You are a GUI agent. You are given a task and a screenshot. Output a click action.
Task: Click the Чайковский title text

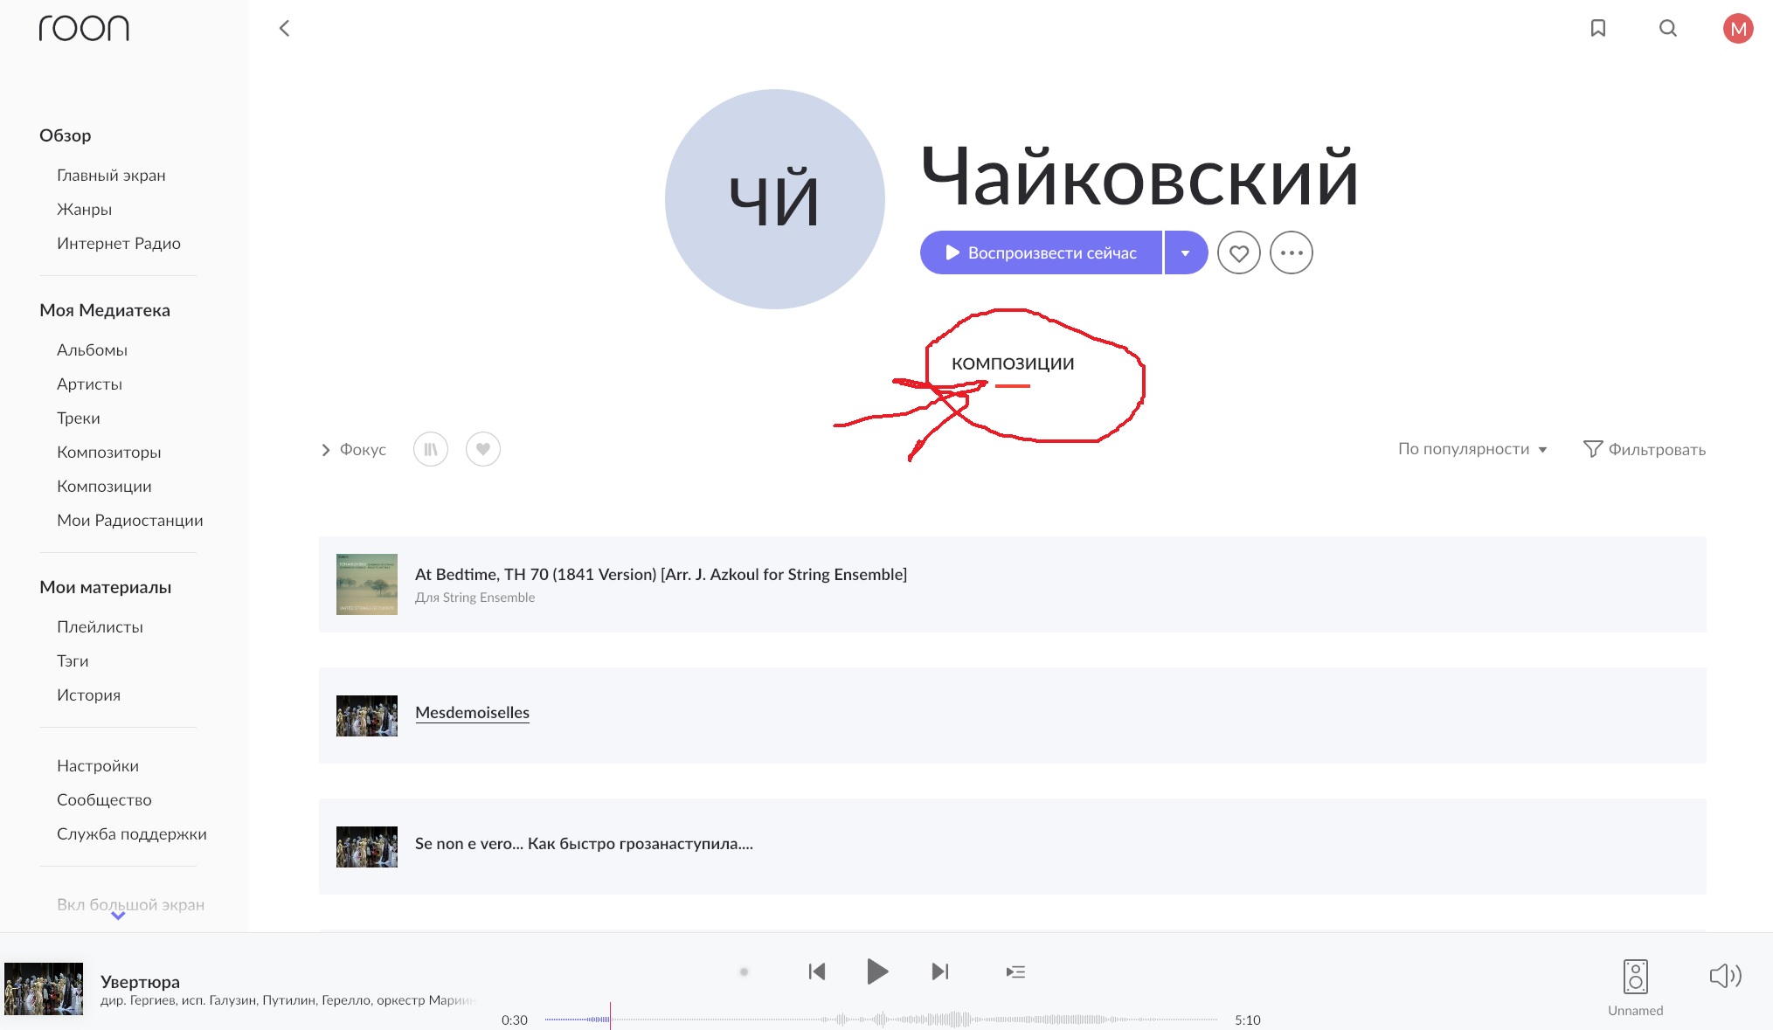[x=1139, y=177]
